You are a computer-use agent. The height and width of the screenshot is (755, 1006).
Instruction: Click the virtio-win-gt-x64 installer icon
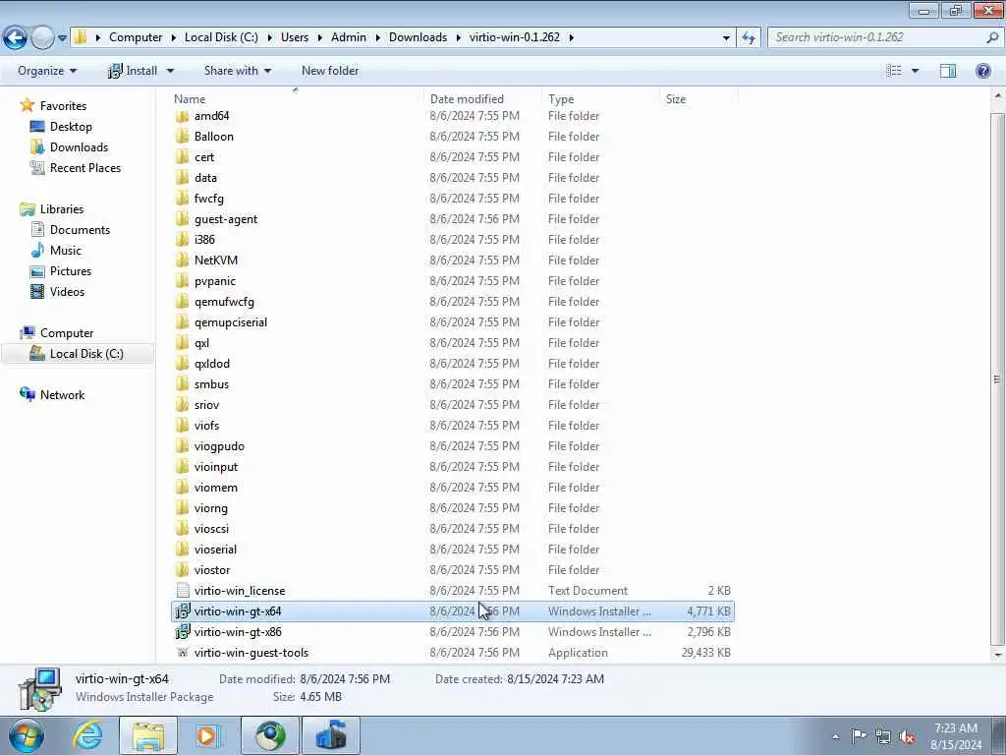[182, 611]
